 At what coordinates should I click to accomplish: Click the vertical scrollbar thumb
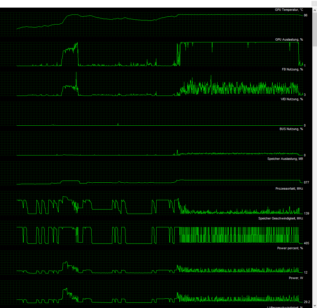pos(315,29)
